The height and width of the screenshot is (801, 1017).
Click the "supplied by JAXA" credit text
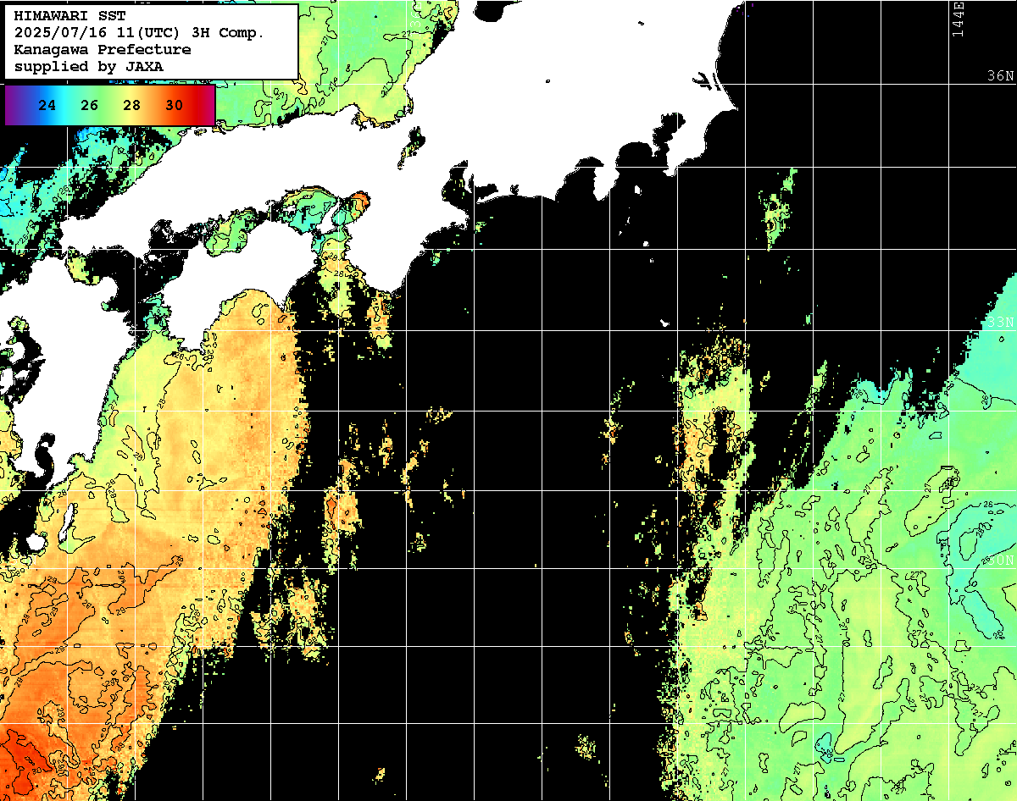88,66
